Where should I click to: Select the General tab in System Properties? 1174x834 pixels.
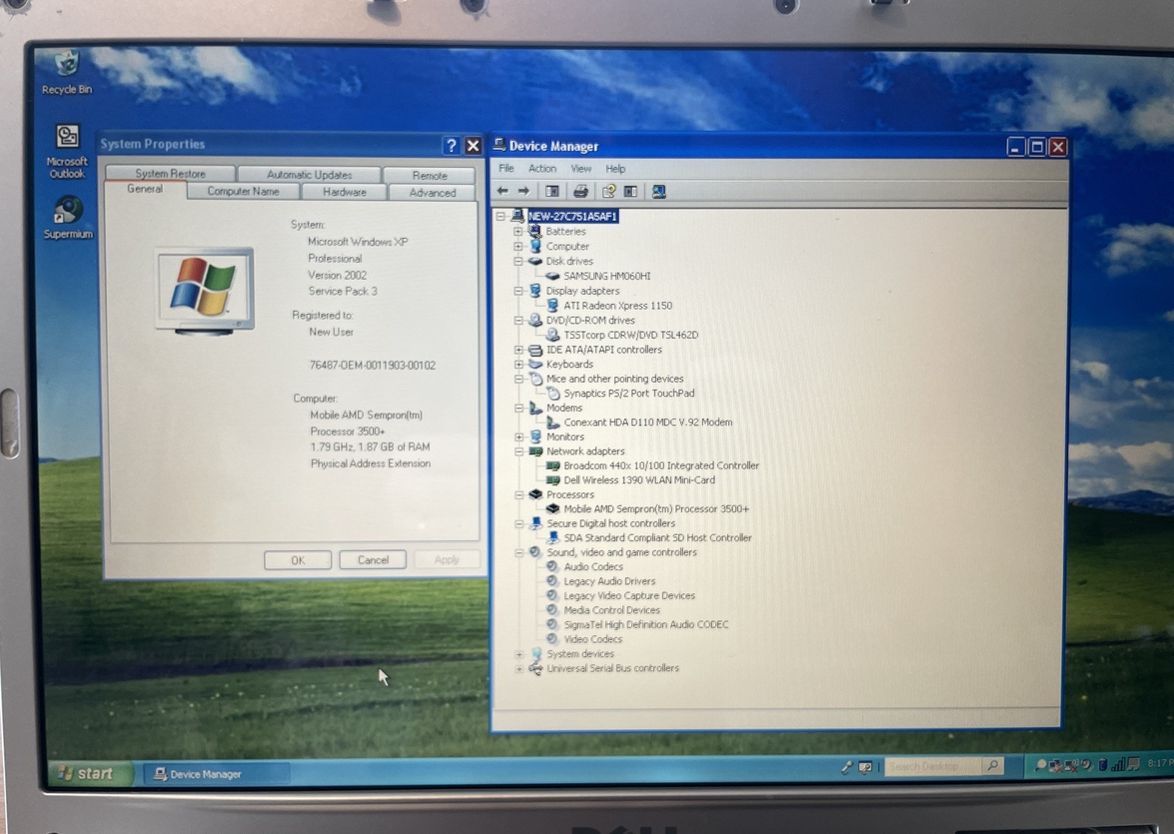tap(145, 189)
